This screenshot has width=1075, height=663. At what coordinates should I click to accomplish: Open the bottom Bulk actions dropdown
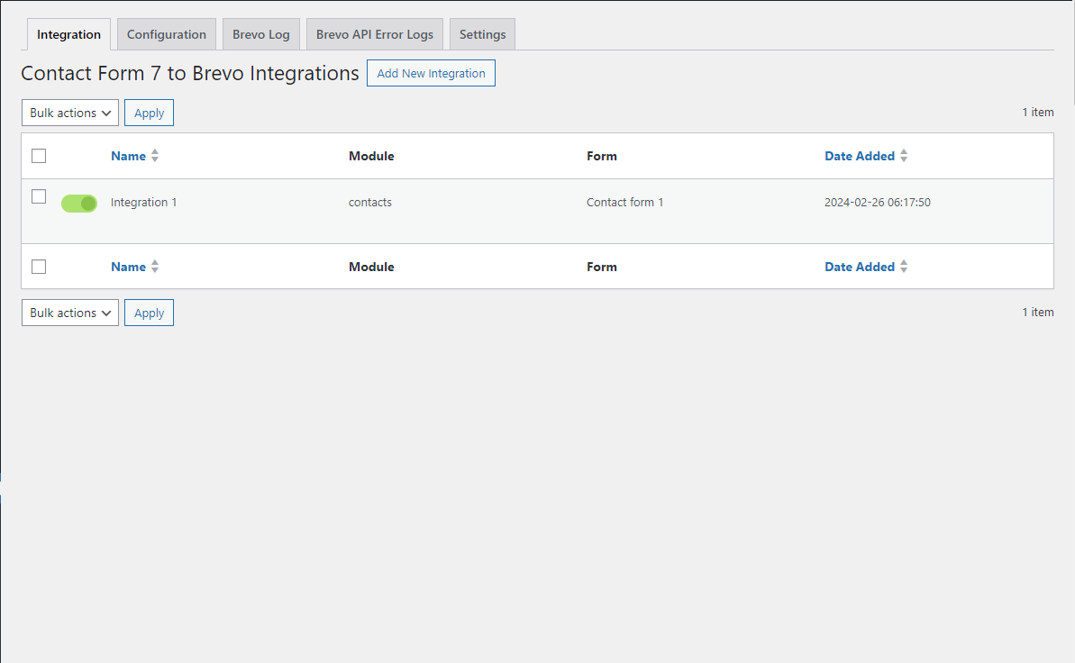pyautogui.click(x=70, y=313)
